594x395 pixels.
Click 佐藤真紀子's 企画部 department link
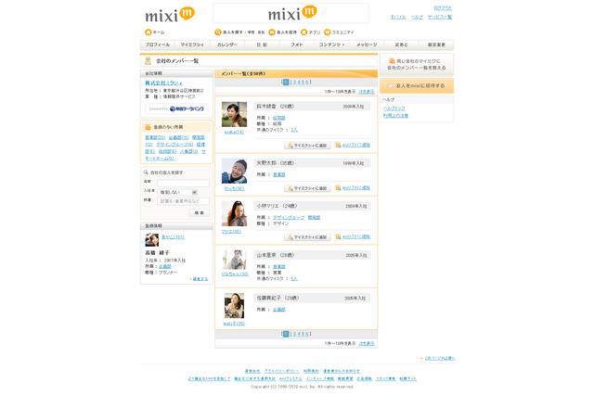[279, 309]
